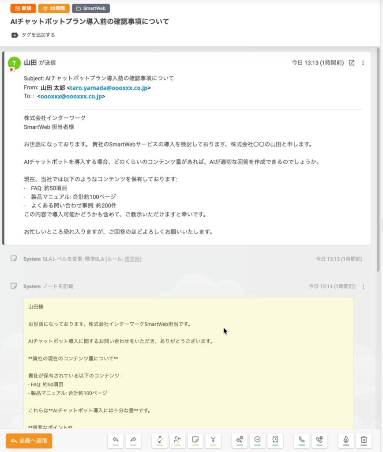Select the reply arrow icon
383x452 pixels.
point(115,441)
